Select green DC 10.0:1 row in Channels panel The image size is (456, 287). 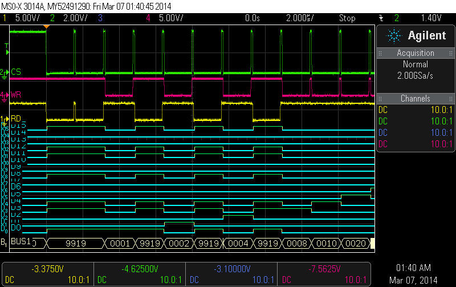[416, 121]
